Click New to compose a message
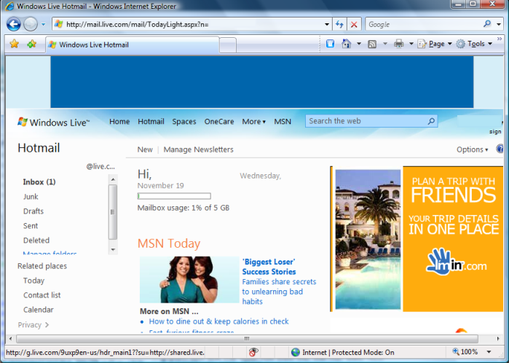This screenshot has width=509, height=363. (x=145, y=149)
